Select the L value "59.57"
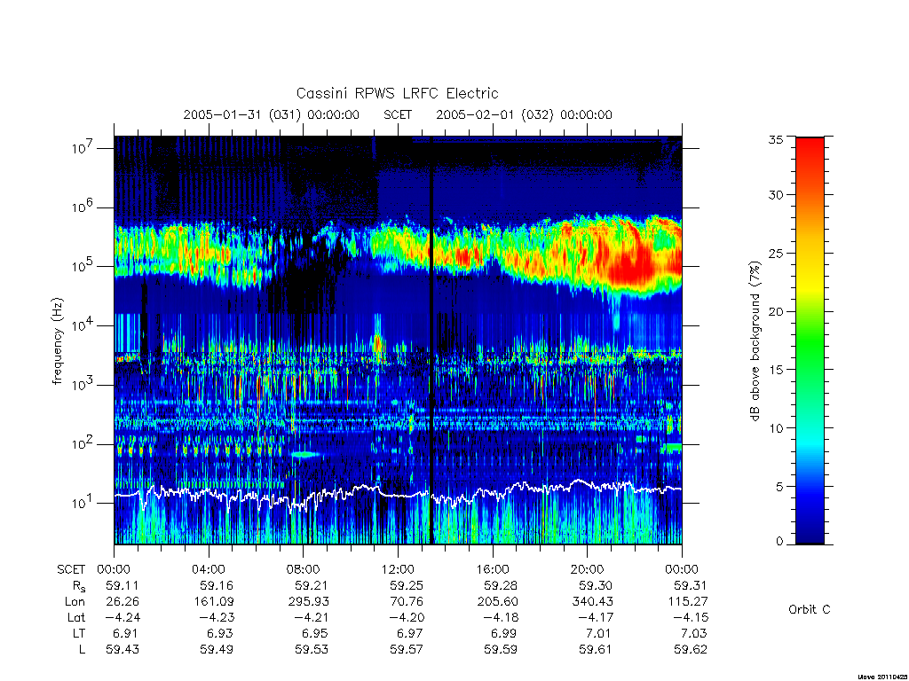The width and height of the screenshot is (909, 681). click(407, 650)
